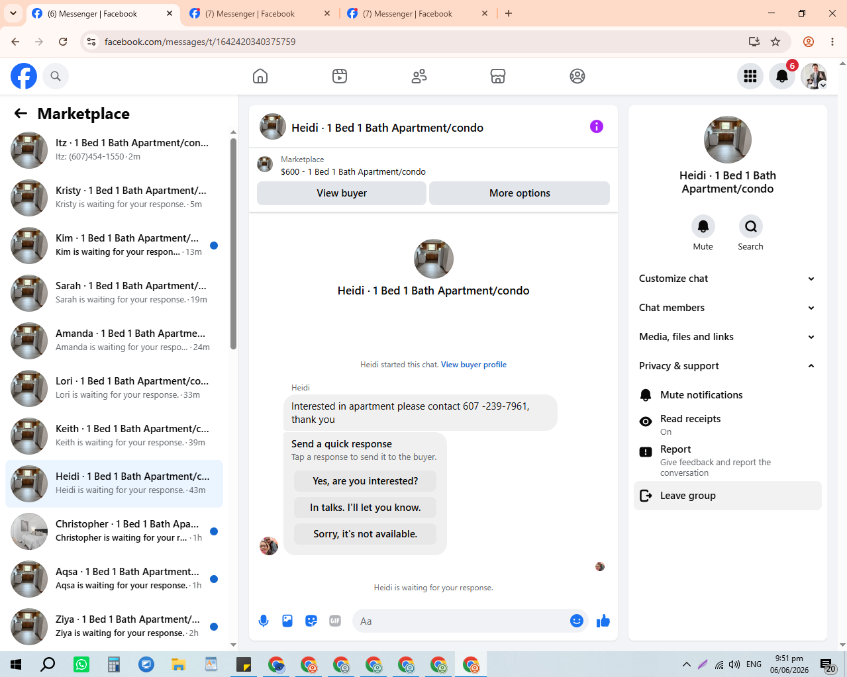Open the Marketplace storefront icon

click(x=498, y=76)
